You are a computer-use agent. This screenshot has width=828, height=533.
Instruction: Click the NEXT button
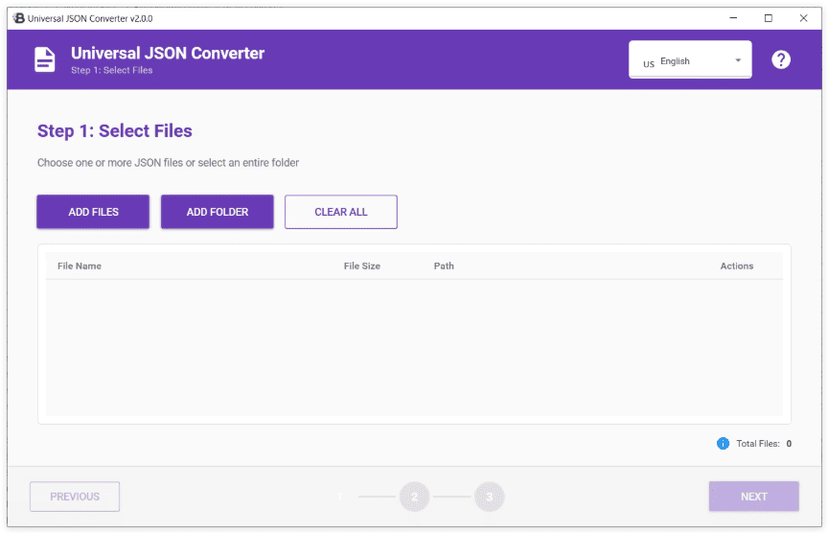pos(753,497)
